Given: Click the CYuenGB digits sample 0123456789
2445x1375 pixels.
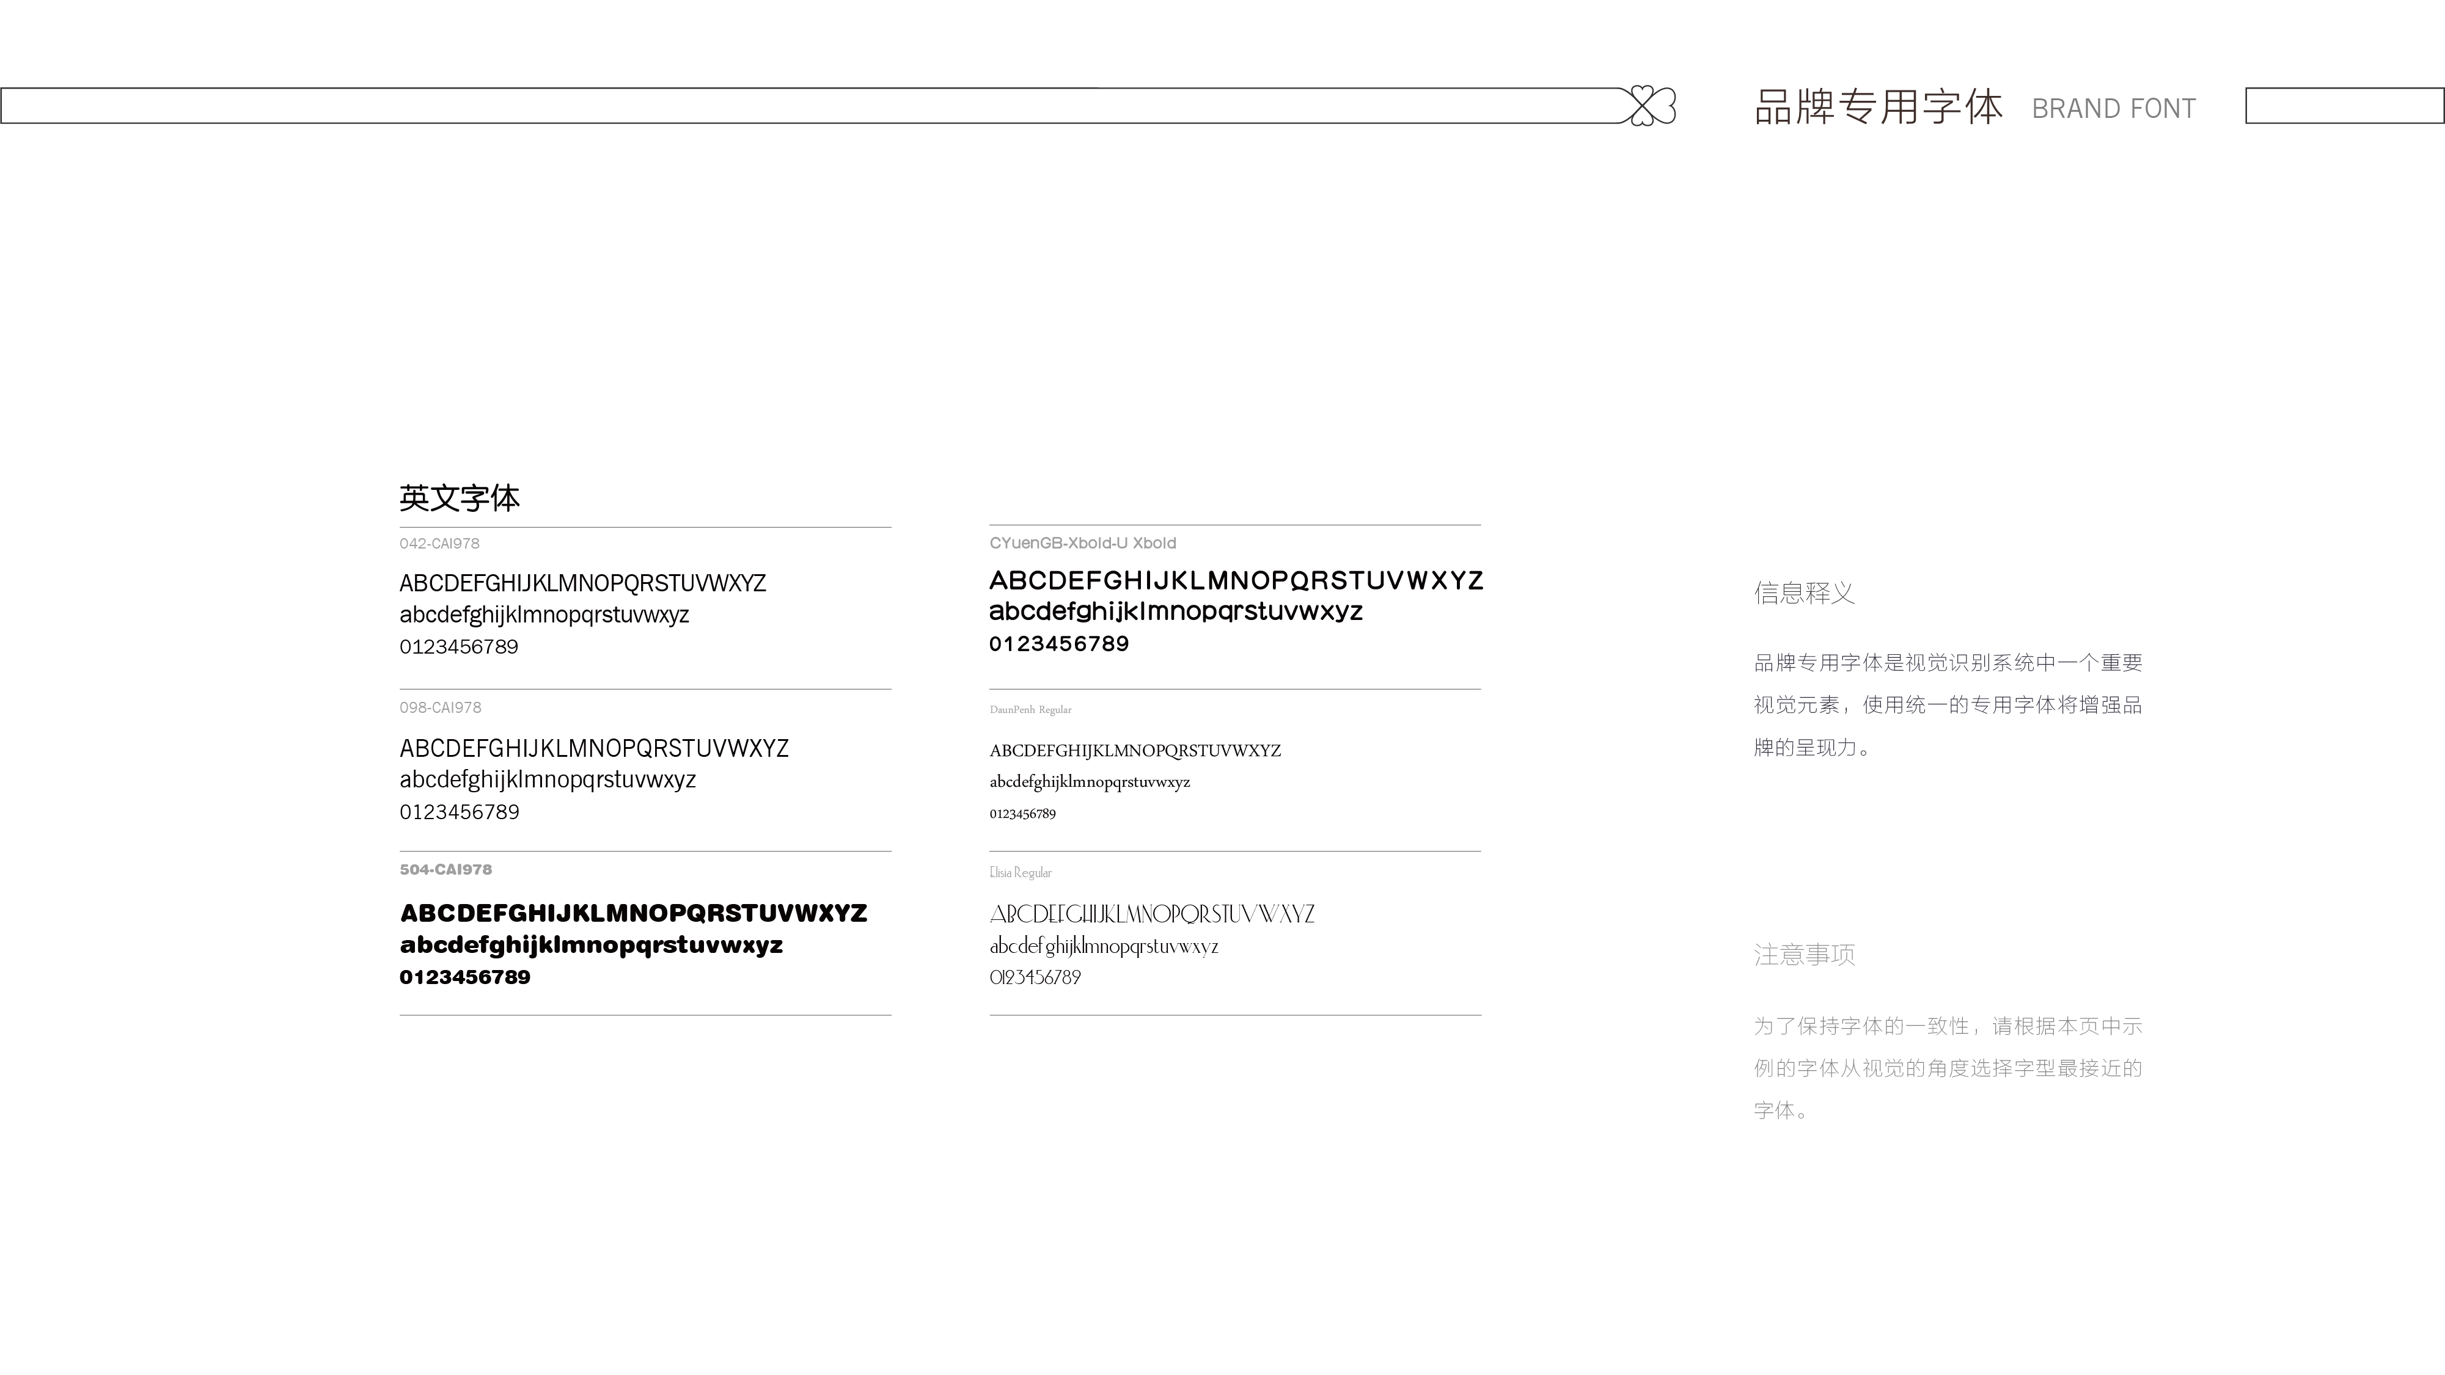Looking at the screenshot, I should coord(1058,644).
